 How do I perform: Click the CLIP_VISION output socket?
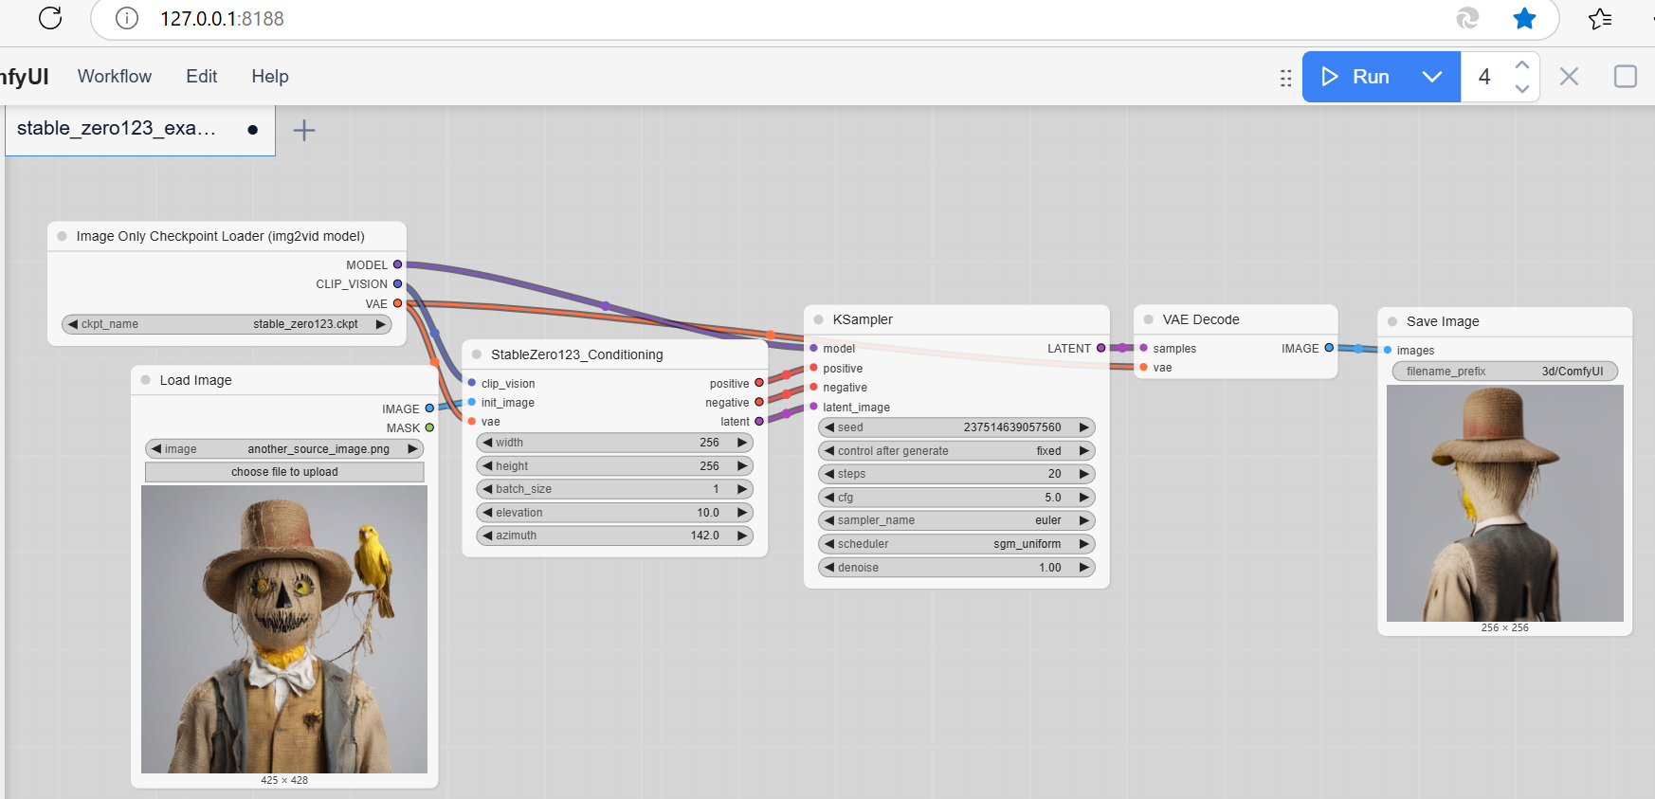point(398,283)
